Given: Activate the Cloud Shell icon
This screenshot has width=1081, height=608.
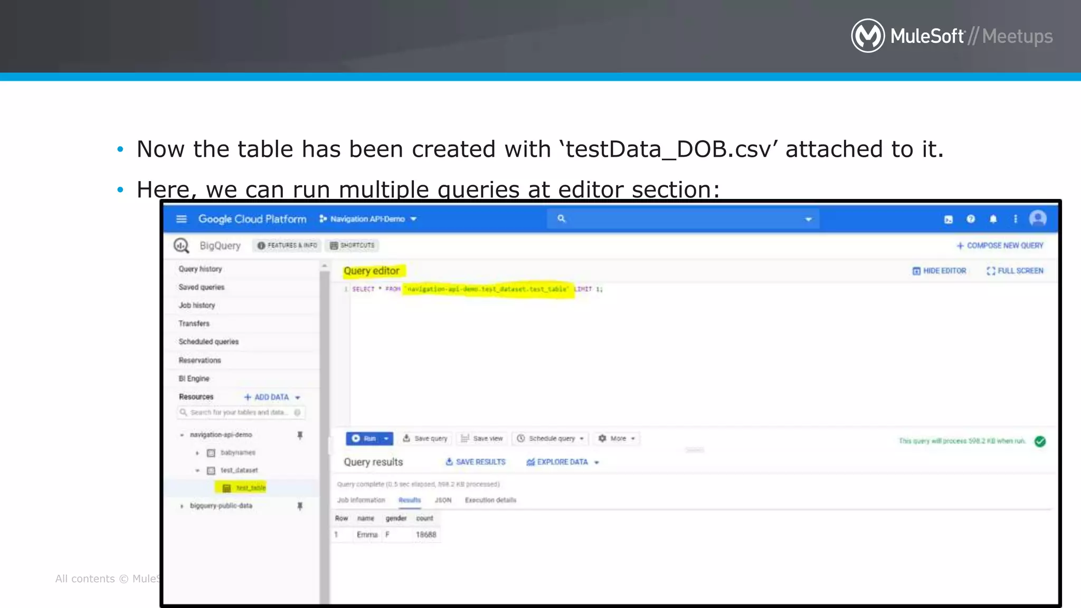Looking at the screenshot, I should tap(949, 220).
